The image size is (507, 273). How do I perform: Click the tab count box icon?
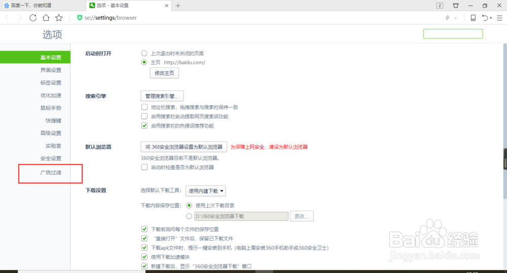coord(440,6)
